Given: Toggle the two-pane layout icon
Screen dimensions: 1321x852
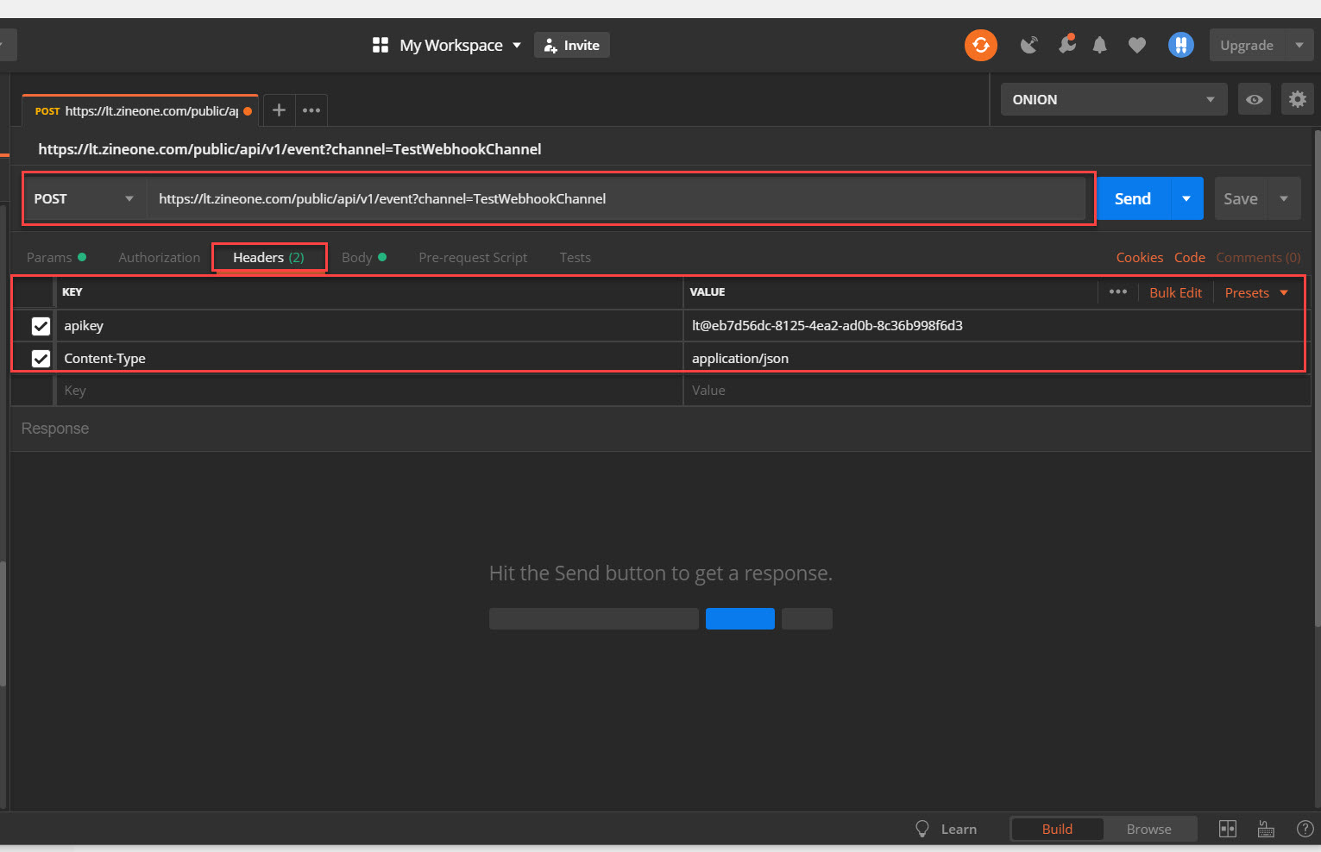Looking at the screenshot, I should (1227, 829).
